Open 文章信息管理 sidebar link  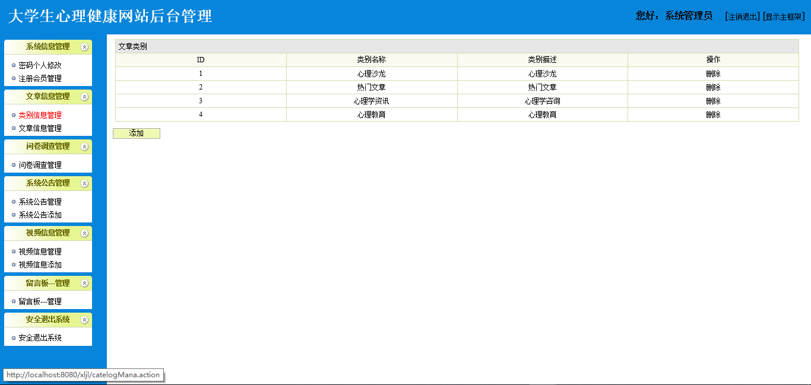click(x=40, y=128)
